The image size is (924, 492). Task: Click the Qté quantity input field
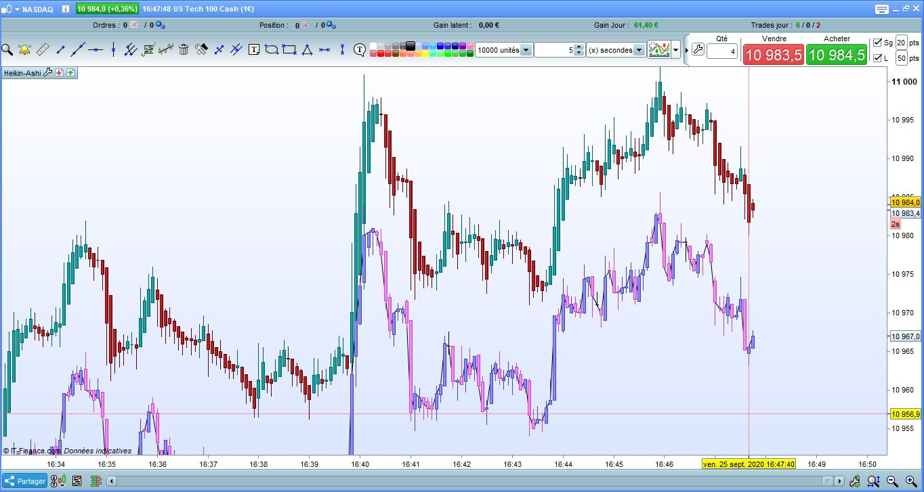[722, 51]
